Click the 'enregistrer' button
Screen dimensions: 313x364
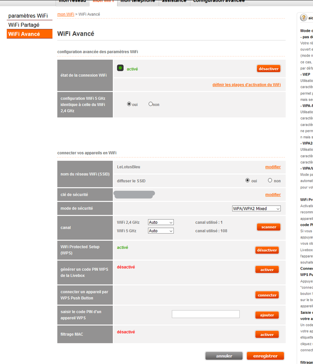click(265, 356)
